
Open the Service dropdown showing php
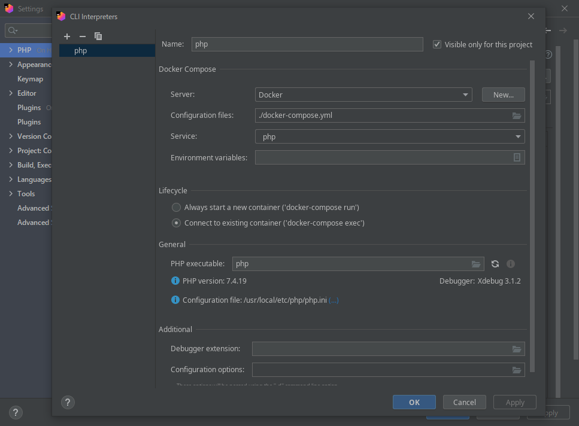(390, 136)
